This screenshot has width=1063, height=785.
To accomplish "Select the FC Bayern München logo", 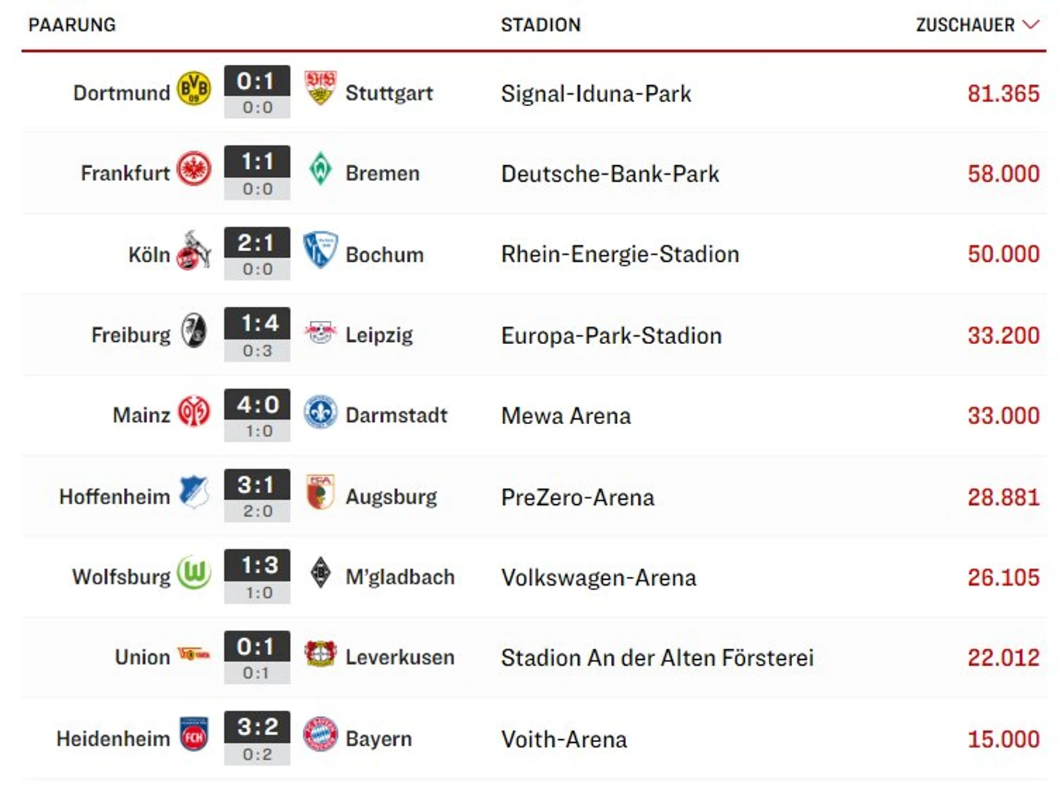I will click(320, 734).
